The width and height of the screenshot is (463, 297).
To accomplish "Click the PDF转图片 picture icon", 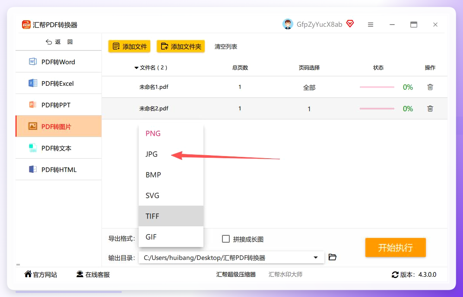I will click(33, 126).
